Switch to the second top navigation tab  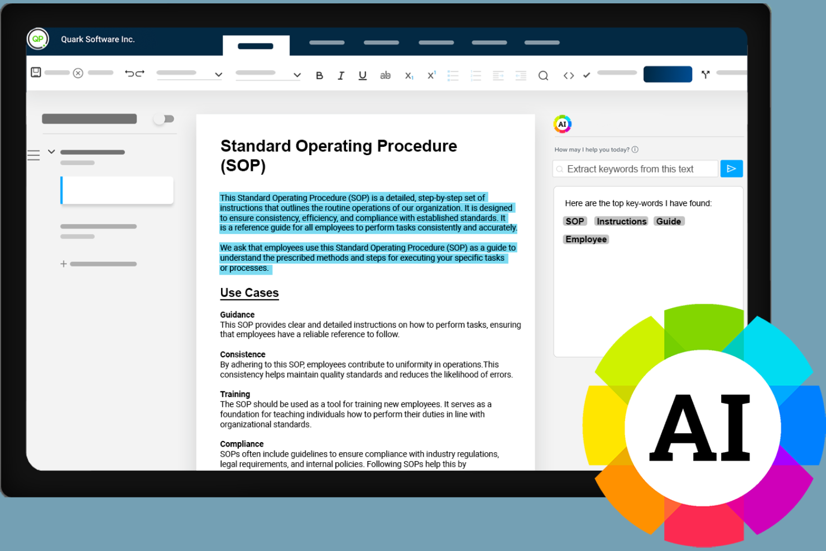point(326,42)
